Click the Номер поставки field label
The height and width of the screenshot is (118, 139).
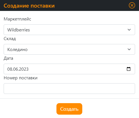20,78
